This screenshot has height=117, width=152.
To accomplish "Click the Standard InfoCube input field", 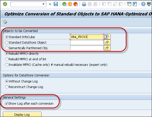I will click(x=87, y=37).
